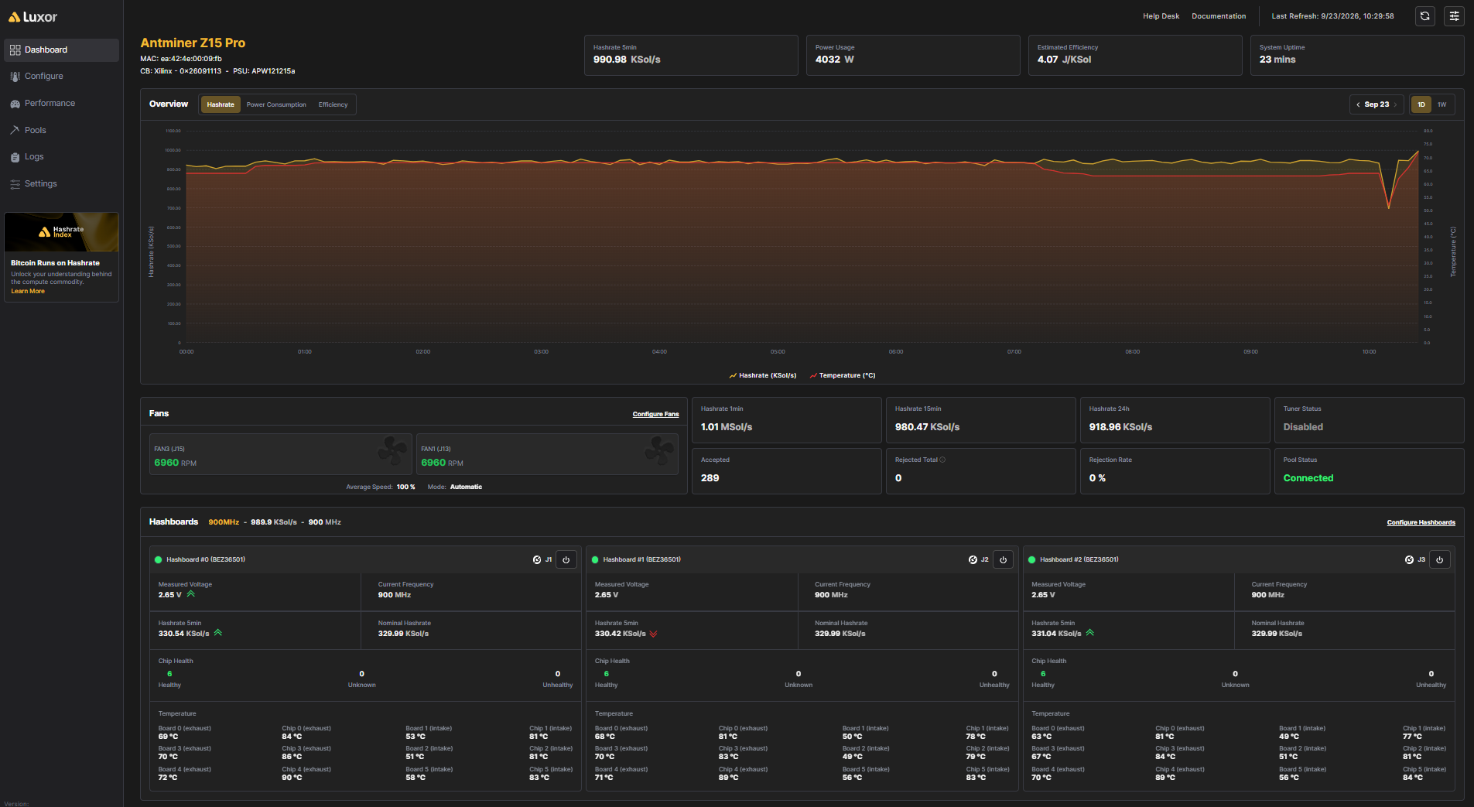1474x807 pixels.
Task: Click the J2 connector icon on Hashboard #1
Action: (973, 559)
